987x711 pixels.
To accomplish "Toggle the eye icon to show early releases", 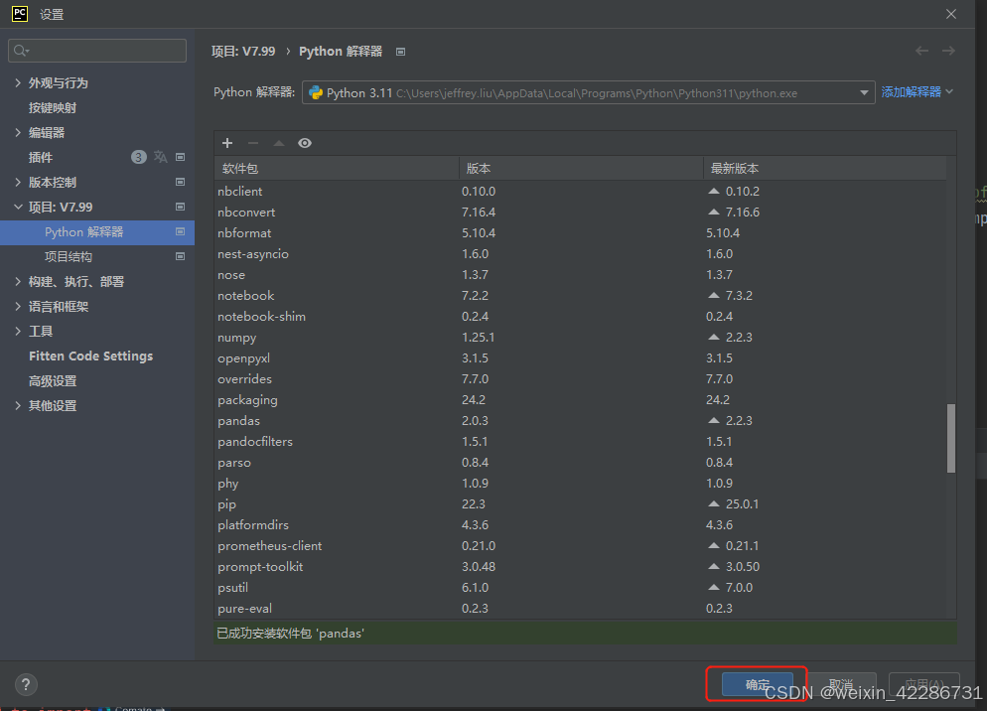I will 305,143.
